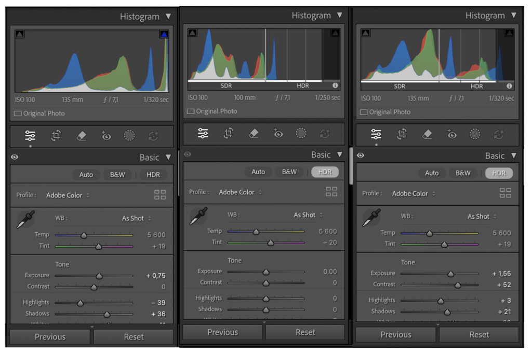Open the As Shot WB dropdown in the right panel

[482, 217]
